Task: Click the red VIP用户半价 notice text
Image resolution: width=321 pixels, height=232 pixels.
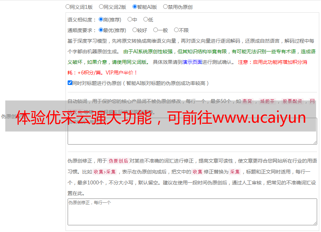Action: [x=122, y=73]
